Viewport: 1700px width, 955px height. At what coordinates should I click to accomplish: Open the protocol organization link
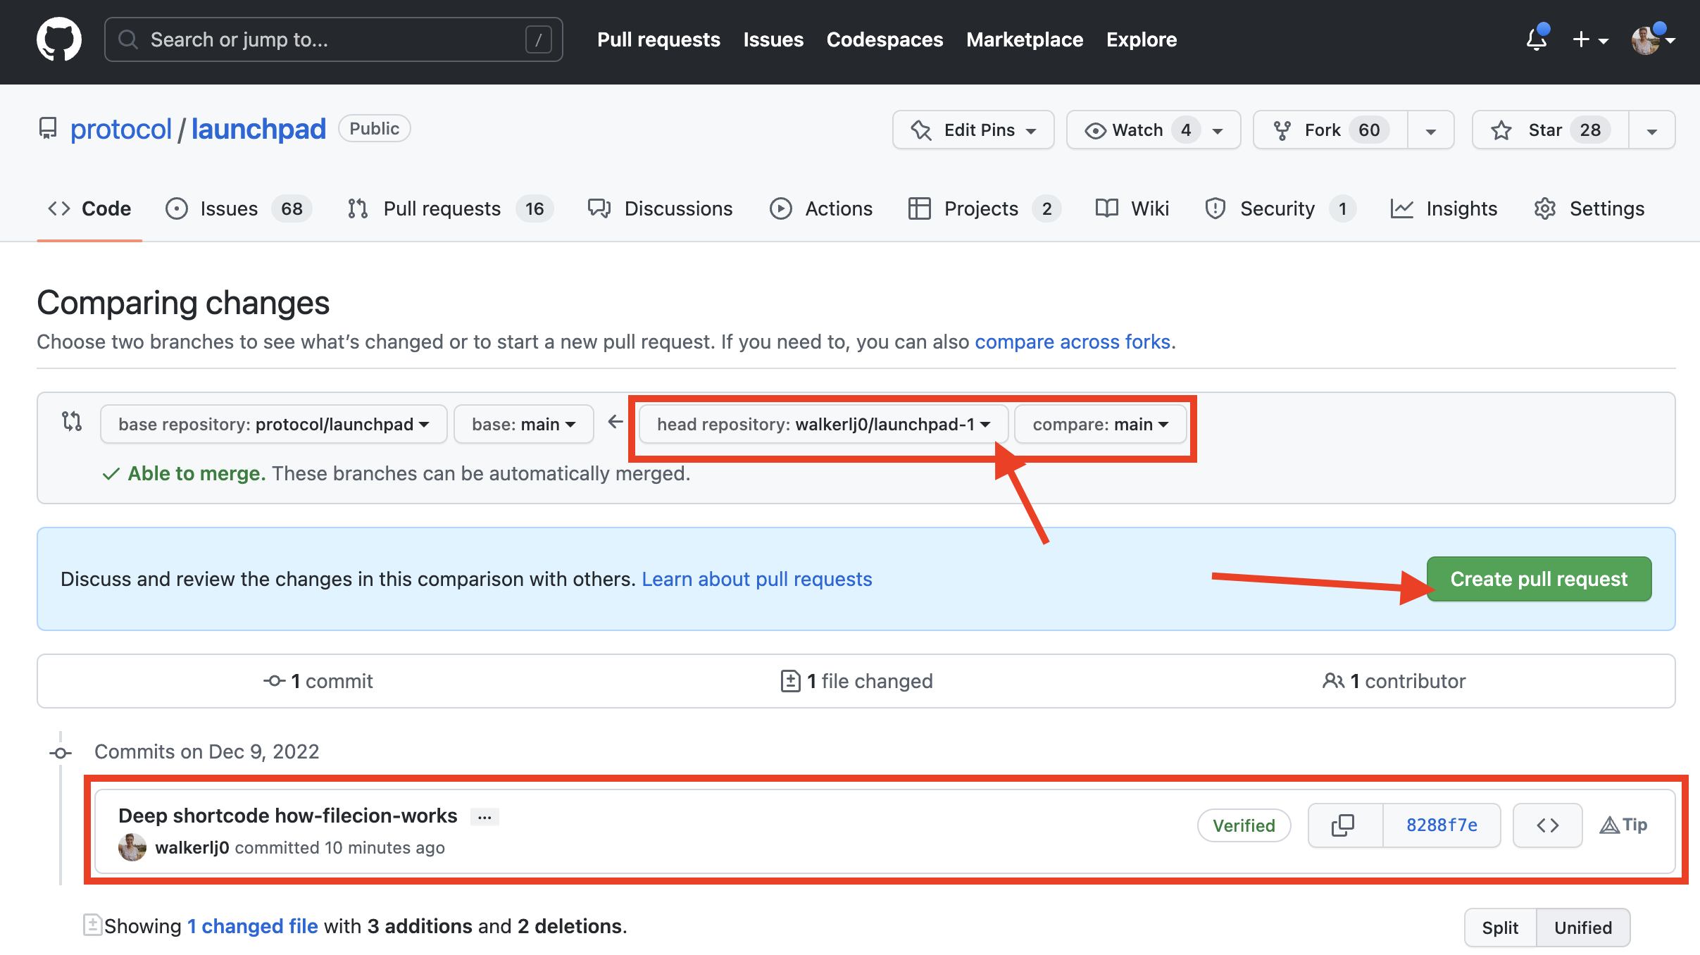(121, 129)
